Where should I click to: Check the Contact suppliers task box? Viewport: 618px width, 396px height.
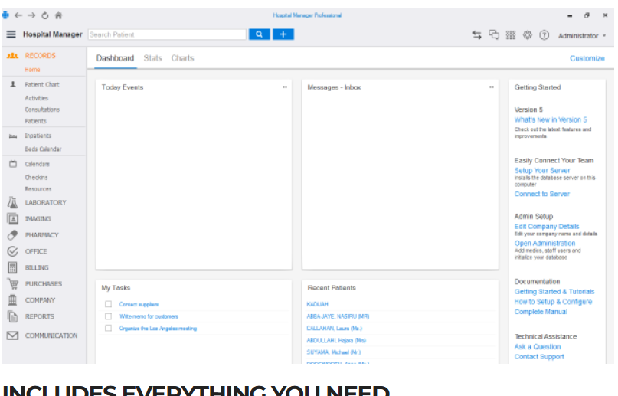(108, 305)
